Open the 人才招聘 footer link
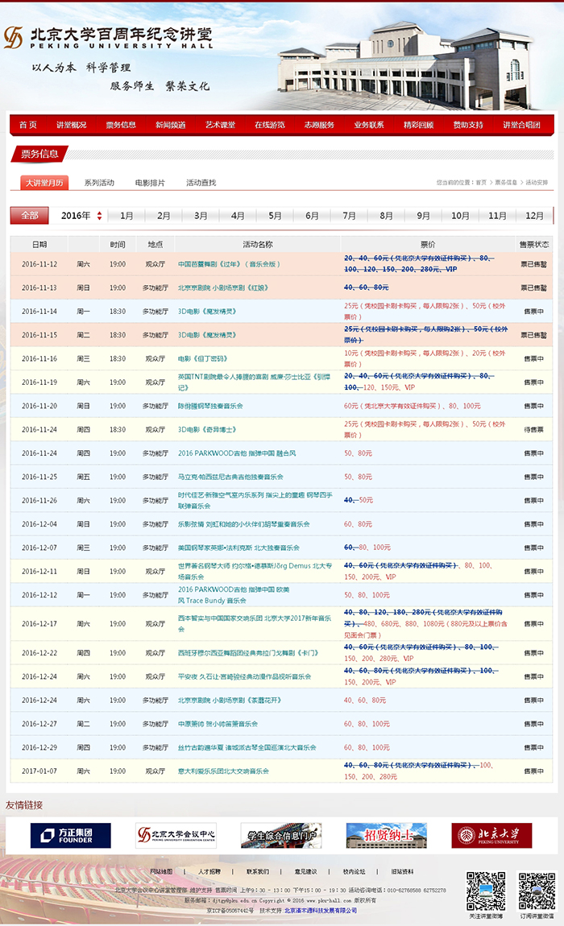 coord(209,871)
